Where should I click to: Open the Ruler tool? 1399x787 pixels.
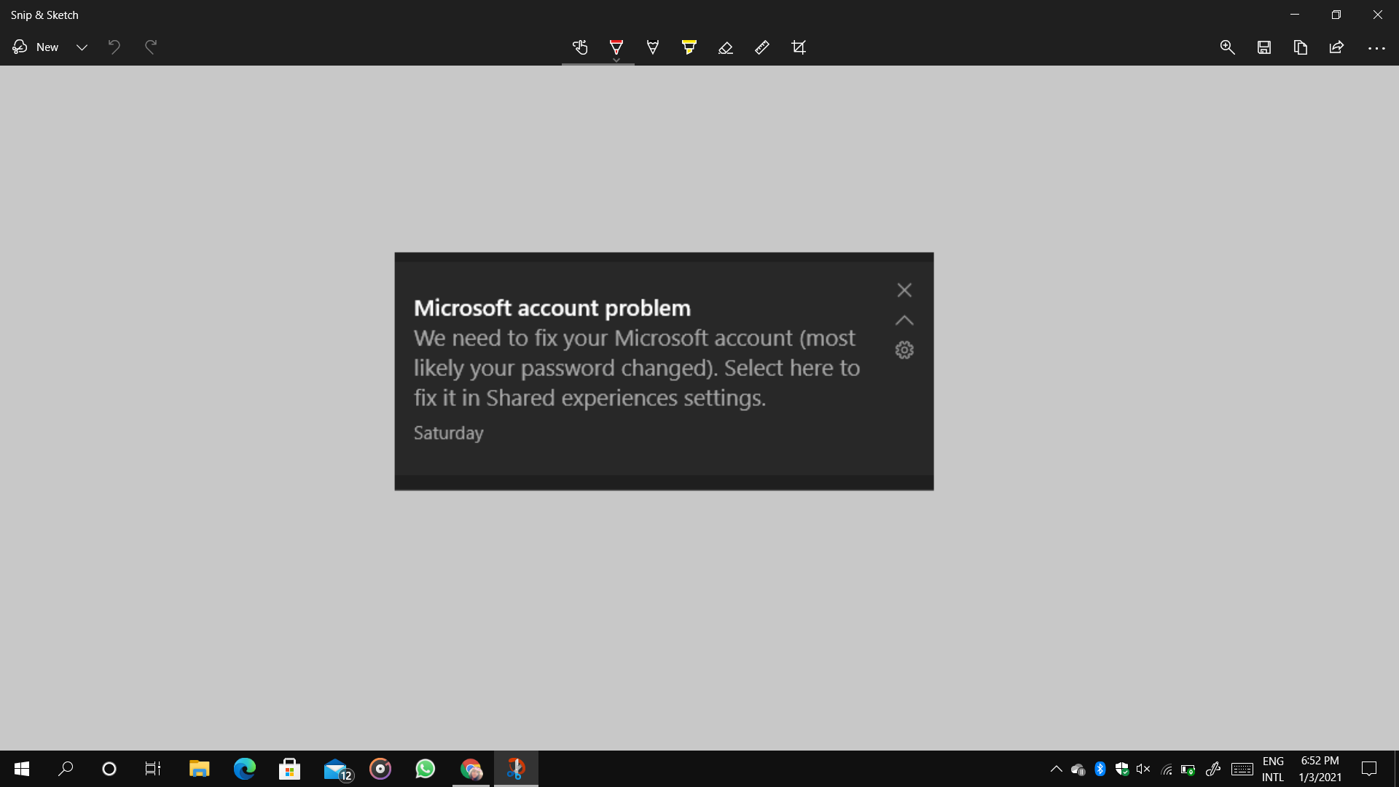click(x=762, y=47)
